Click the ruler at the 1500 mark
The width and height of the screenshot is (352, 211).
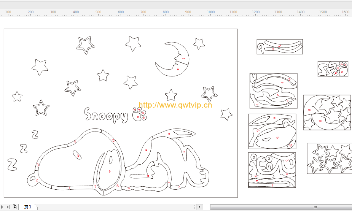[x=323, y=12]
